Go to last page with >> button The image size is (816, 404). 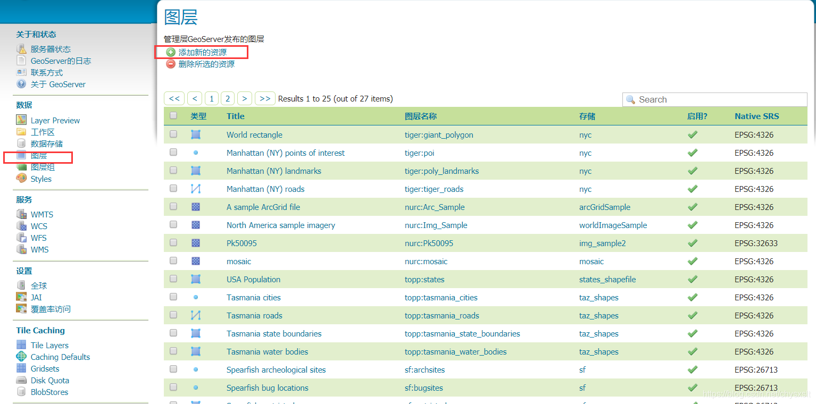click(x=265, y=98)
